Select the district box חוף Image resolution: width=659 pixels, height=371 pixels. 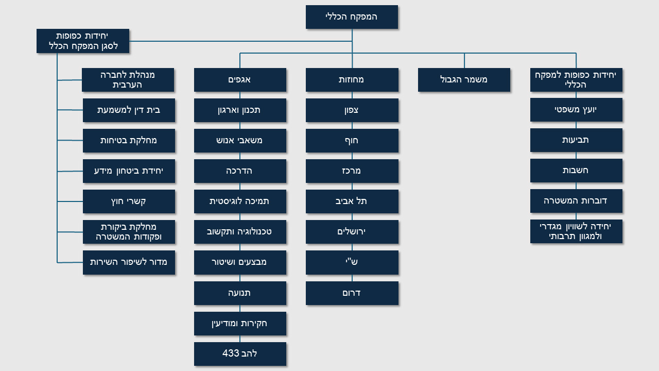(352, 141)
